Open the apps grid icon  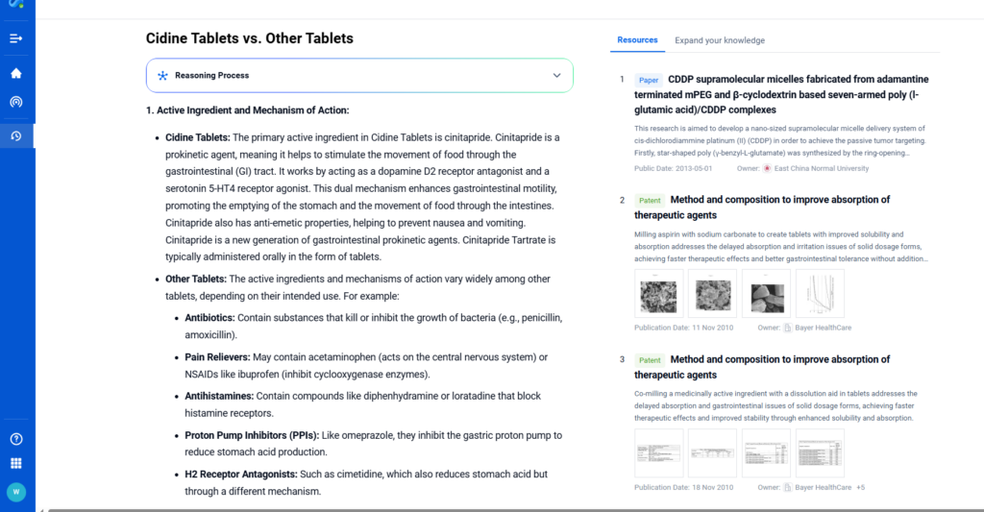tap(15, 464)
